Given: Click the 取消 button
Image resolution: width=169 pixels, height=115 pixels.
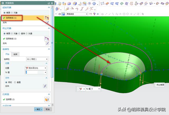Looking at the screenshot, I should pyautogui.click(x=48, y=109).
